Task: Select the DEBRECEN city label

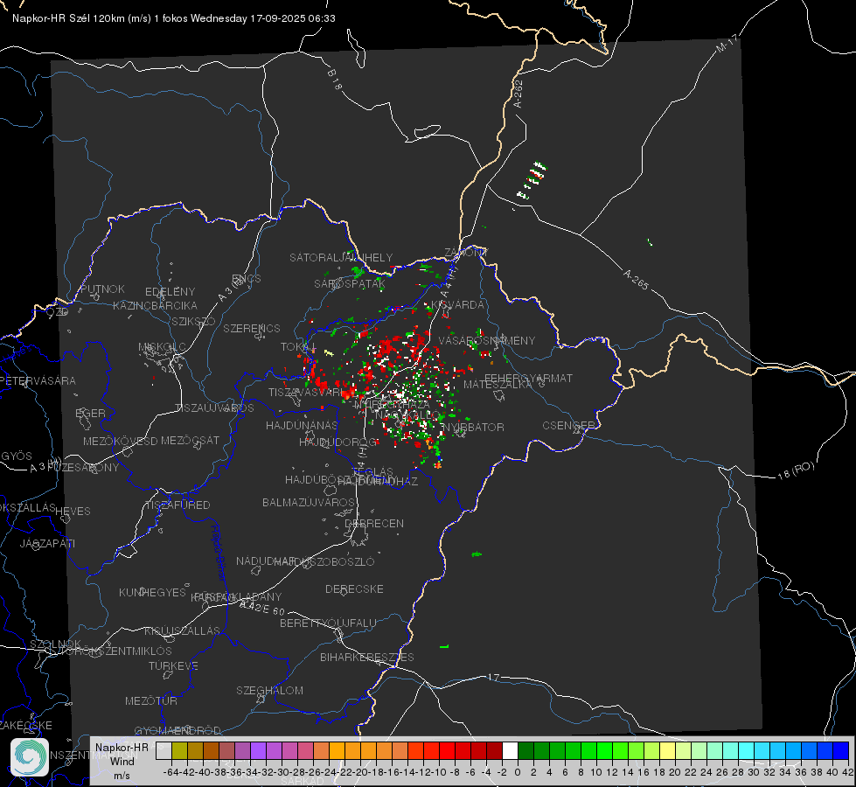Action: coord(374,523)
